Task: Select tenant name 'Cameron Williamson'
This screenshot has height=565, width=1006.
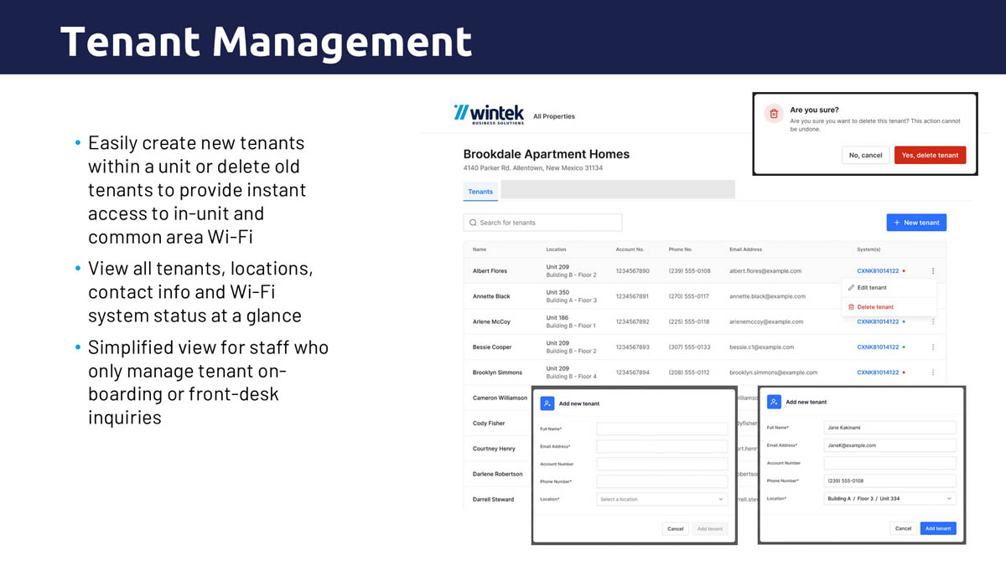Action: pyautogui.click(x=500, y=398)
